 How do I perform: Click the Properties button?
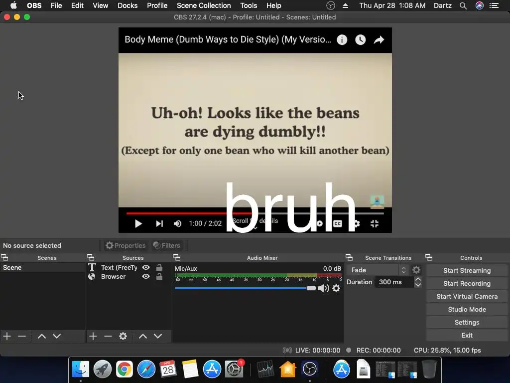pyautogui.click(x=126, y=245)
